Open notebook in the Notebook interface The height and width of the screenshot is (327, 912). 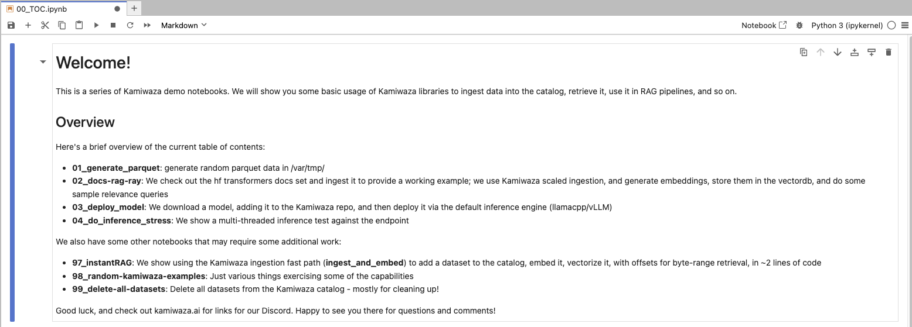[764, 25]
